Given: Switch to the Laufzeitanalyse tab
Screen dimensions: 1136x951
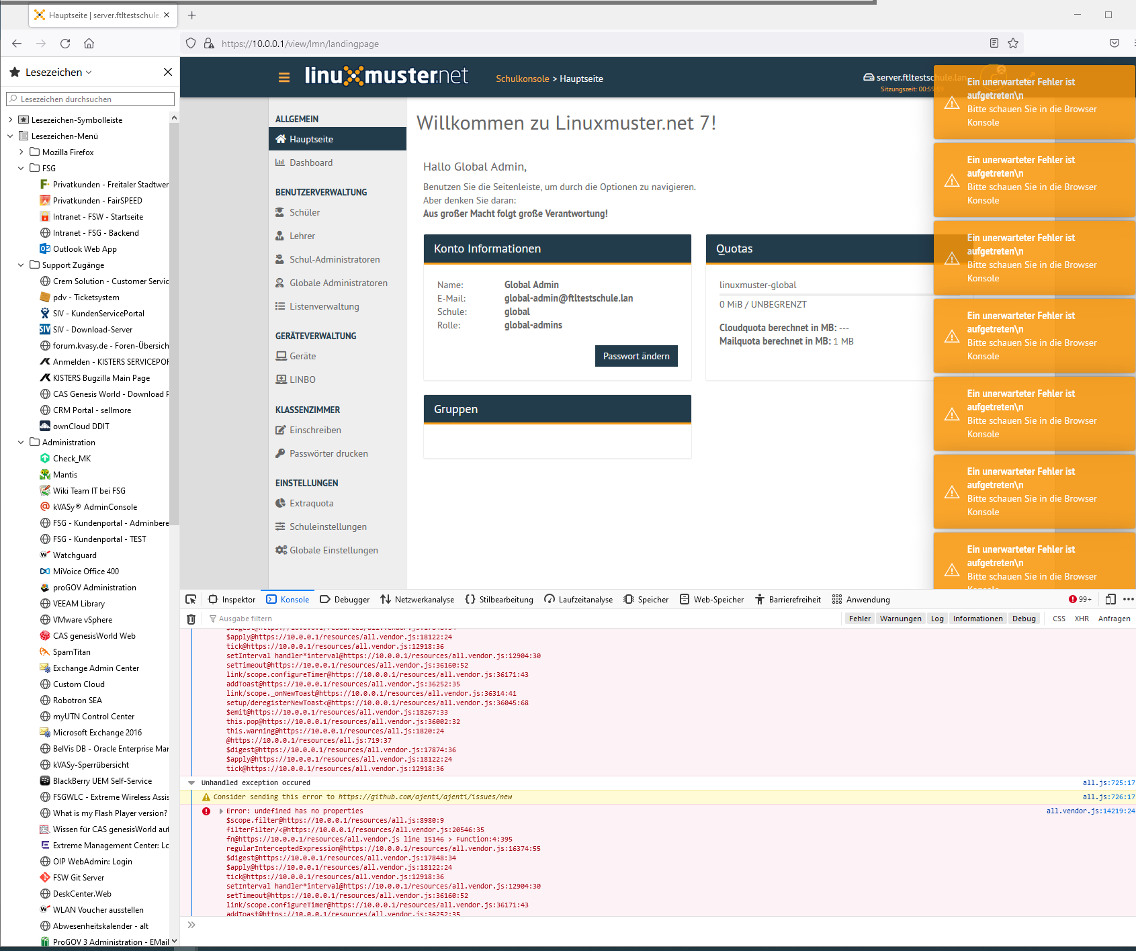Looking at the screenshot, I should (x=578, y=600).
